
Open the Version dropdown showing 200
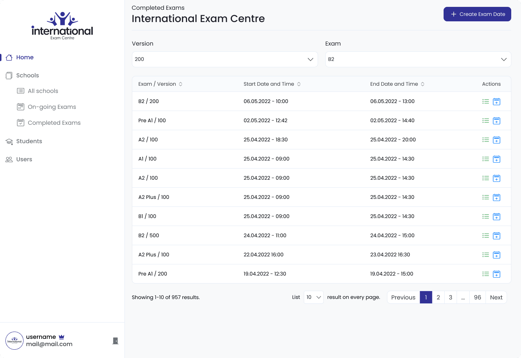(x=225, y=59)
